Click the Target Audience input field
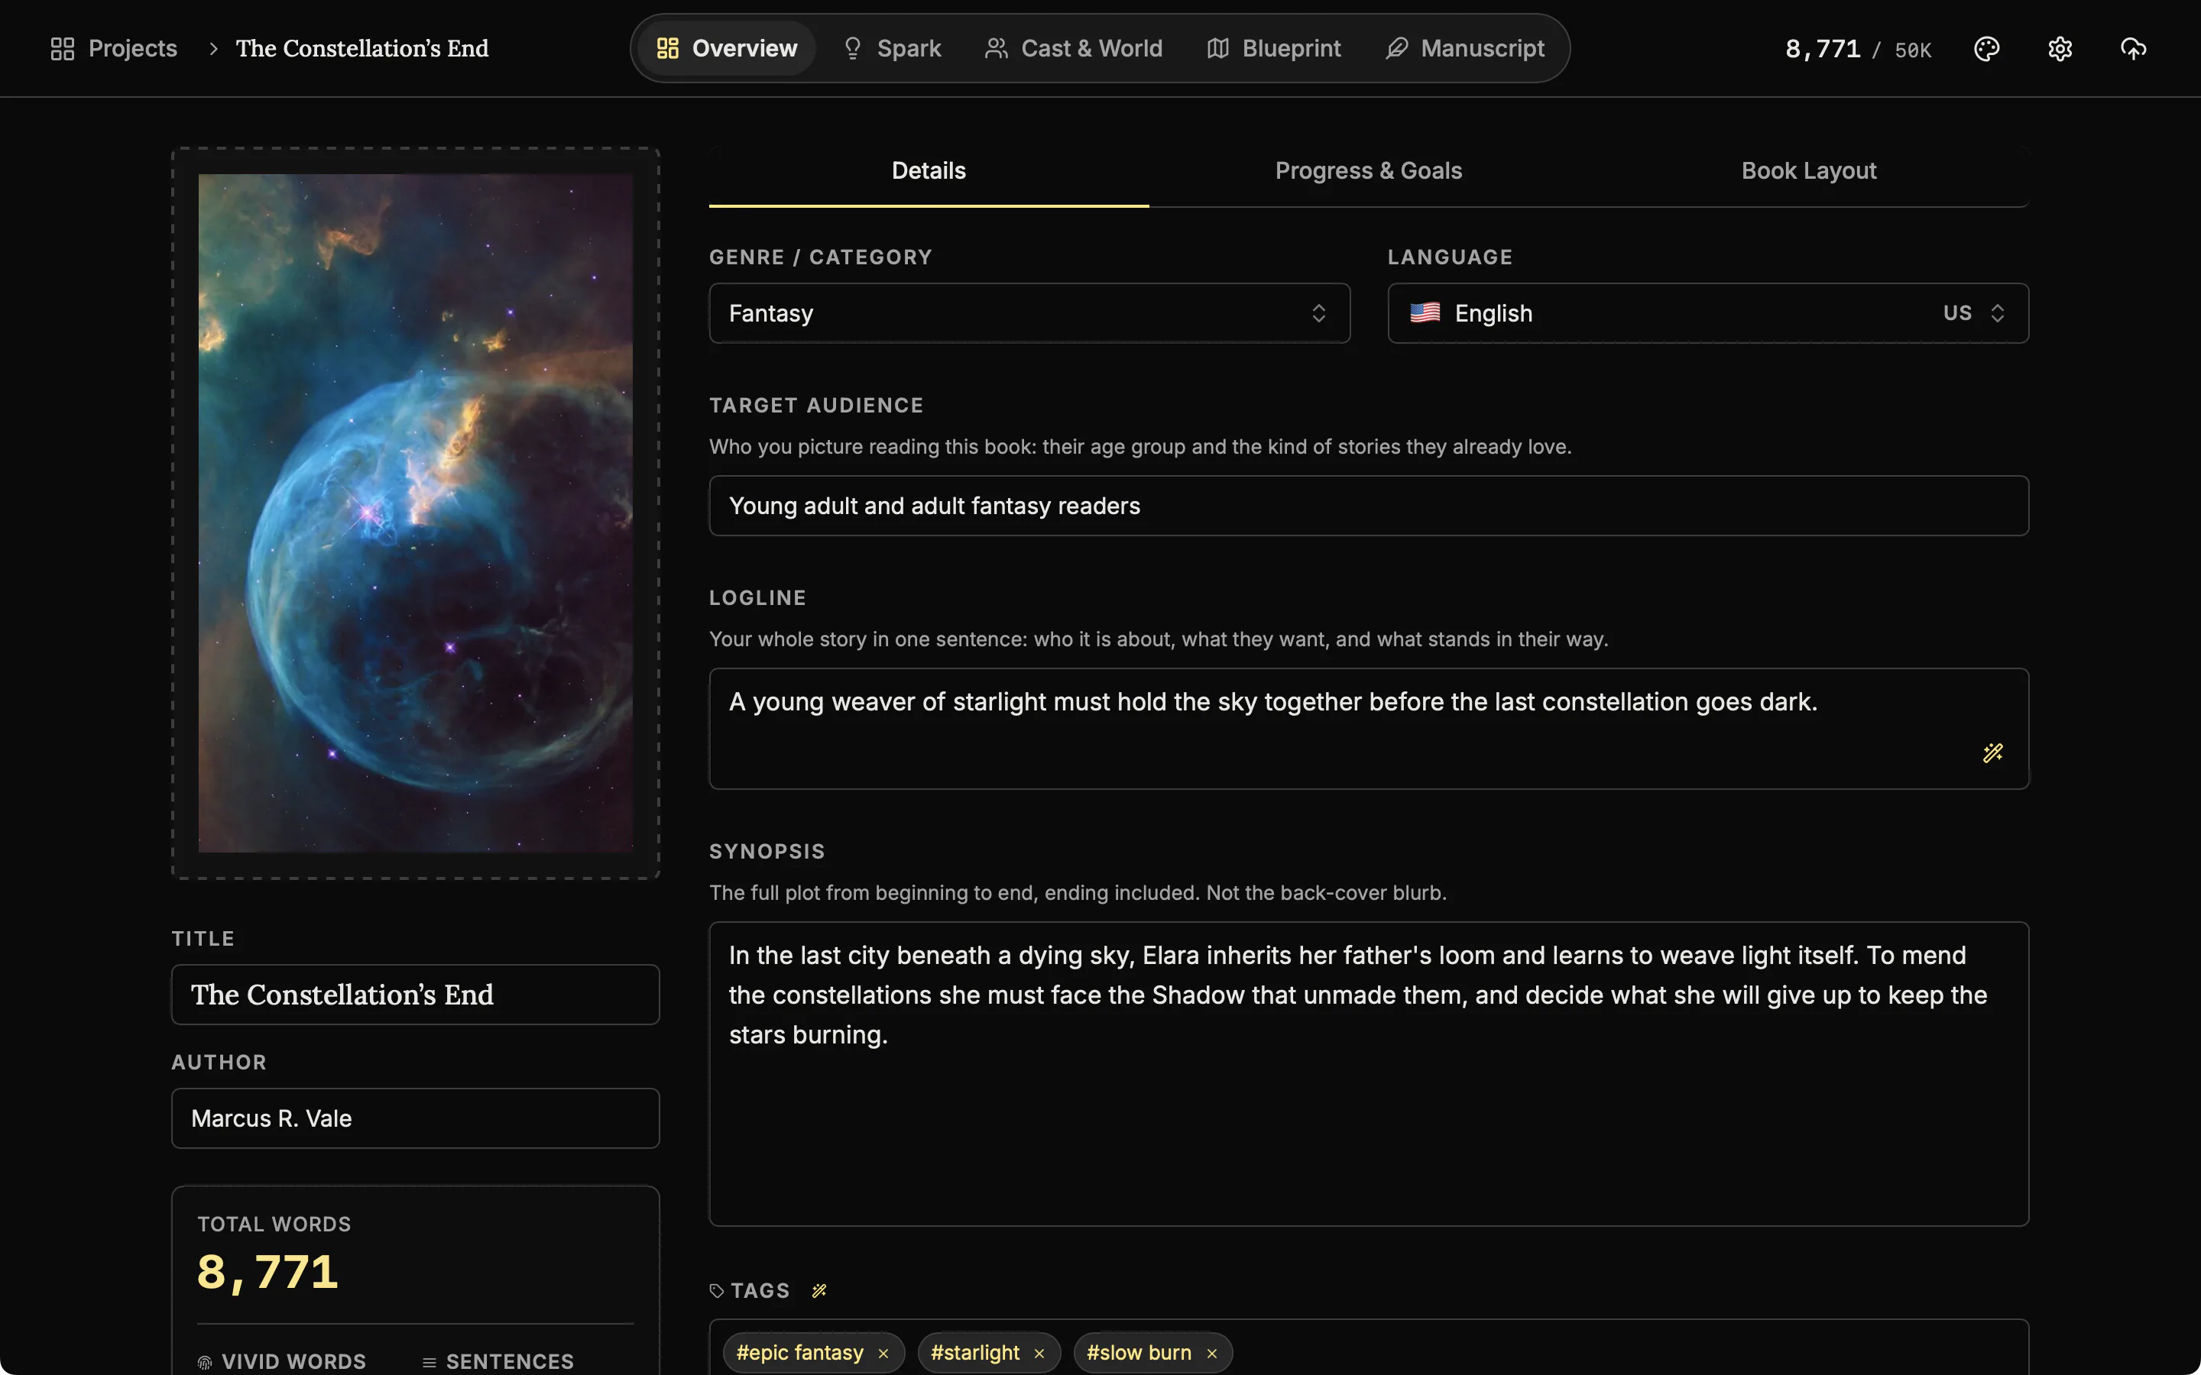The height and width of the screenshot is (1375, 2201). pos(1369,506)
